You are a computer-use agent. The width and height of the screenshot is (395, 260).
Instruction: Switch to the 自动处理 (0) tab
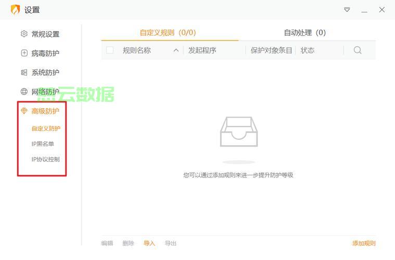304,33
